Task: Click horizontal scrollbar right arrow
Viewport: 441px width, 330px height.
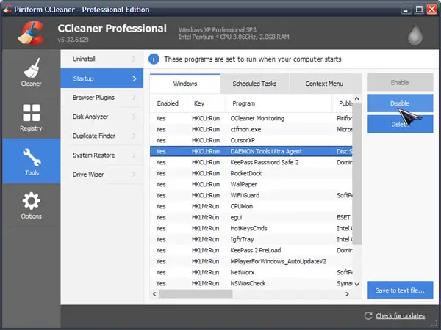Action: click(347, 294)
